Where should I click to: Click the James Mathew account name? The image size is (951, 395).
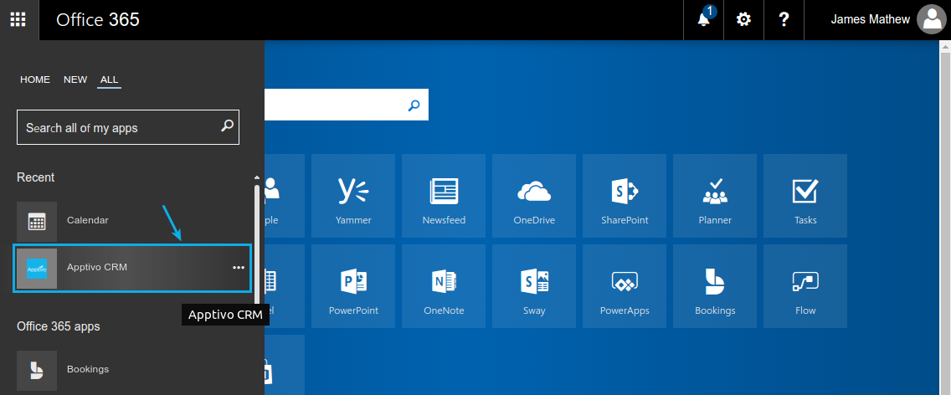click(870, 19)
